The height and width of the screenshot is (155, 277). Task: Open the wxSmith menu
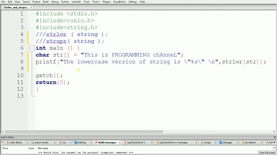[76, 2]
